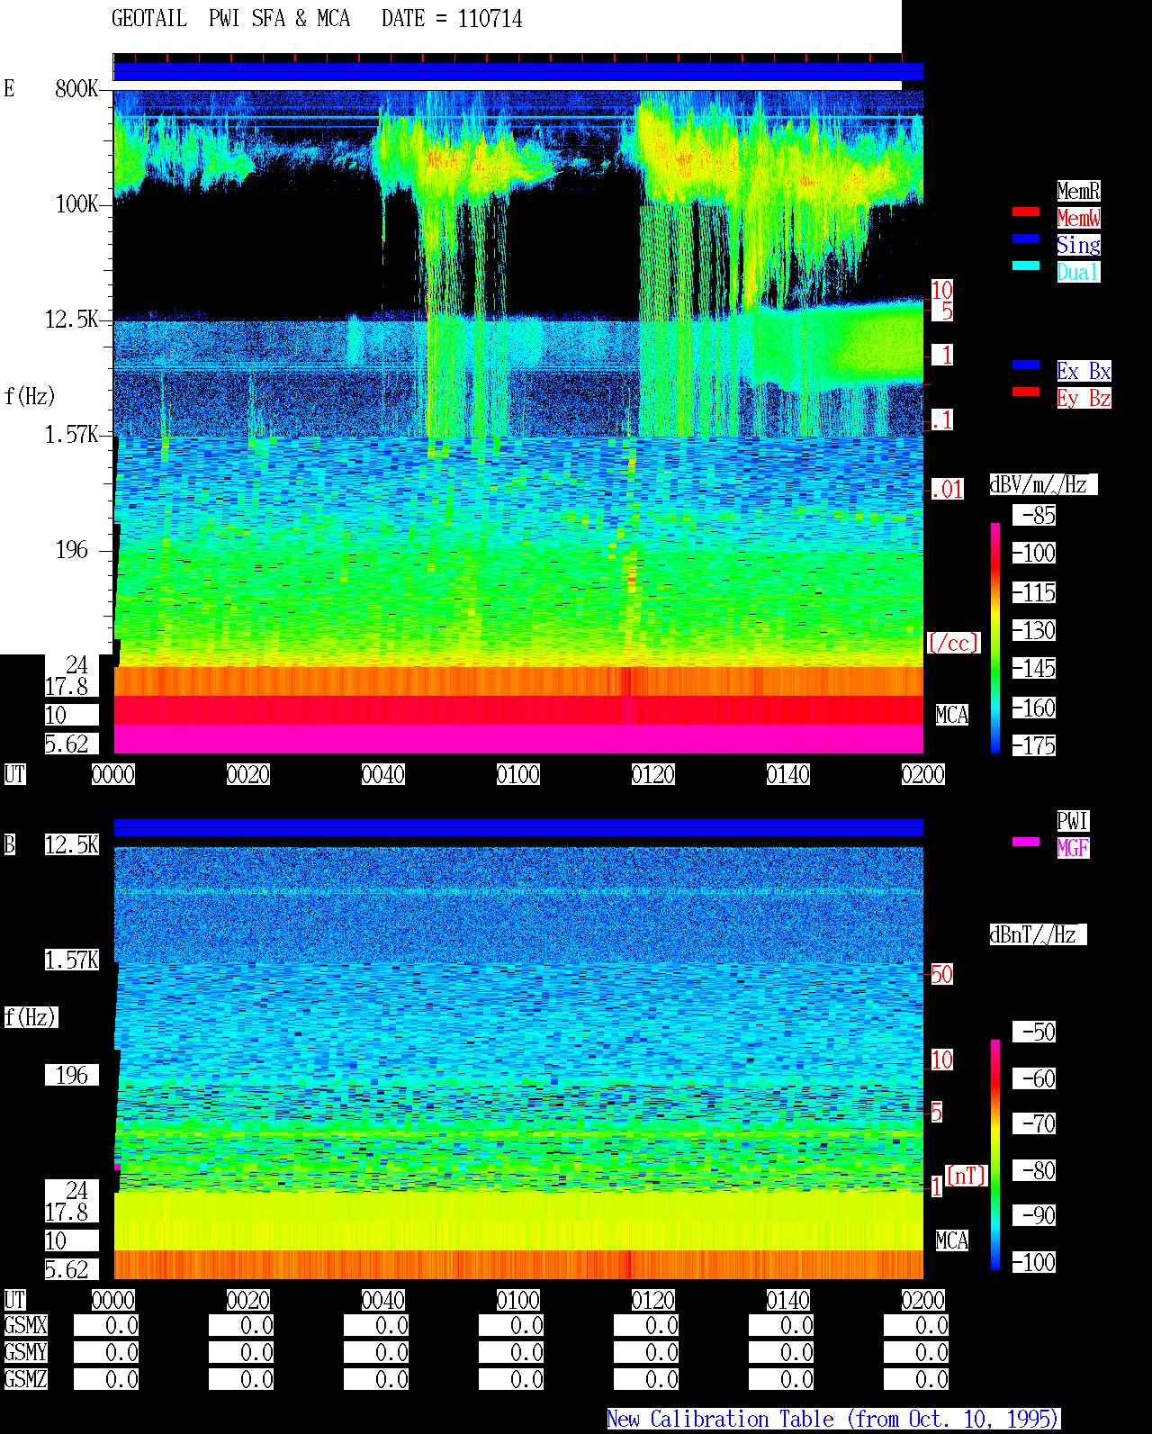The width and height of the screenshot is (1152, 1434).
Task: Select the red Ey Bz legend marker
Action: click(x=1026, y=392)
